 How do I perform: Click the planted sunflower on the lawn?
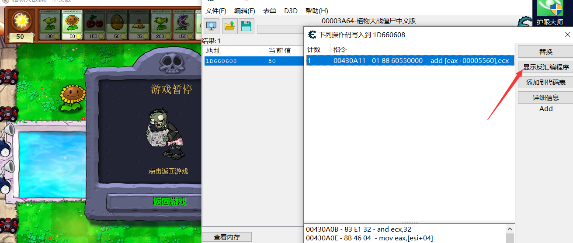73,98
